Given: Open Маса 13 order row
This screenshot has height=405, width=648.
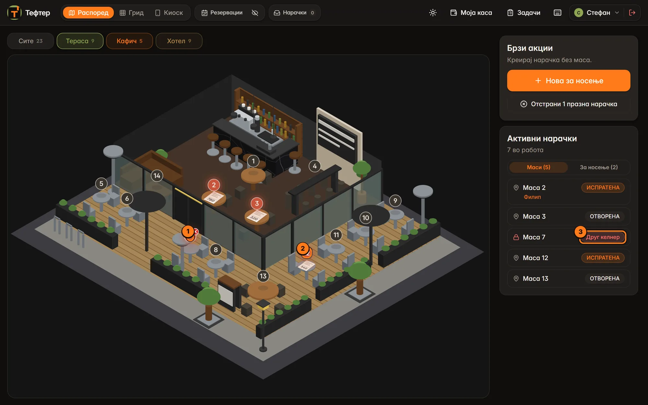Looking at the screenshot, I should 569,279.
